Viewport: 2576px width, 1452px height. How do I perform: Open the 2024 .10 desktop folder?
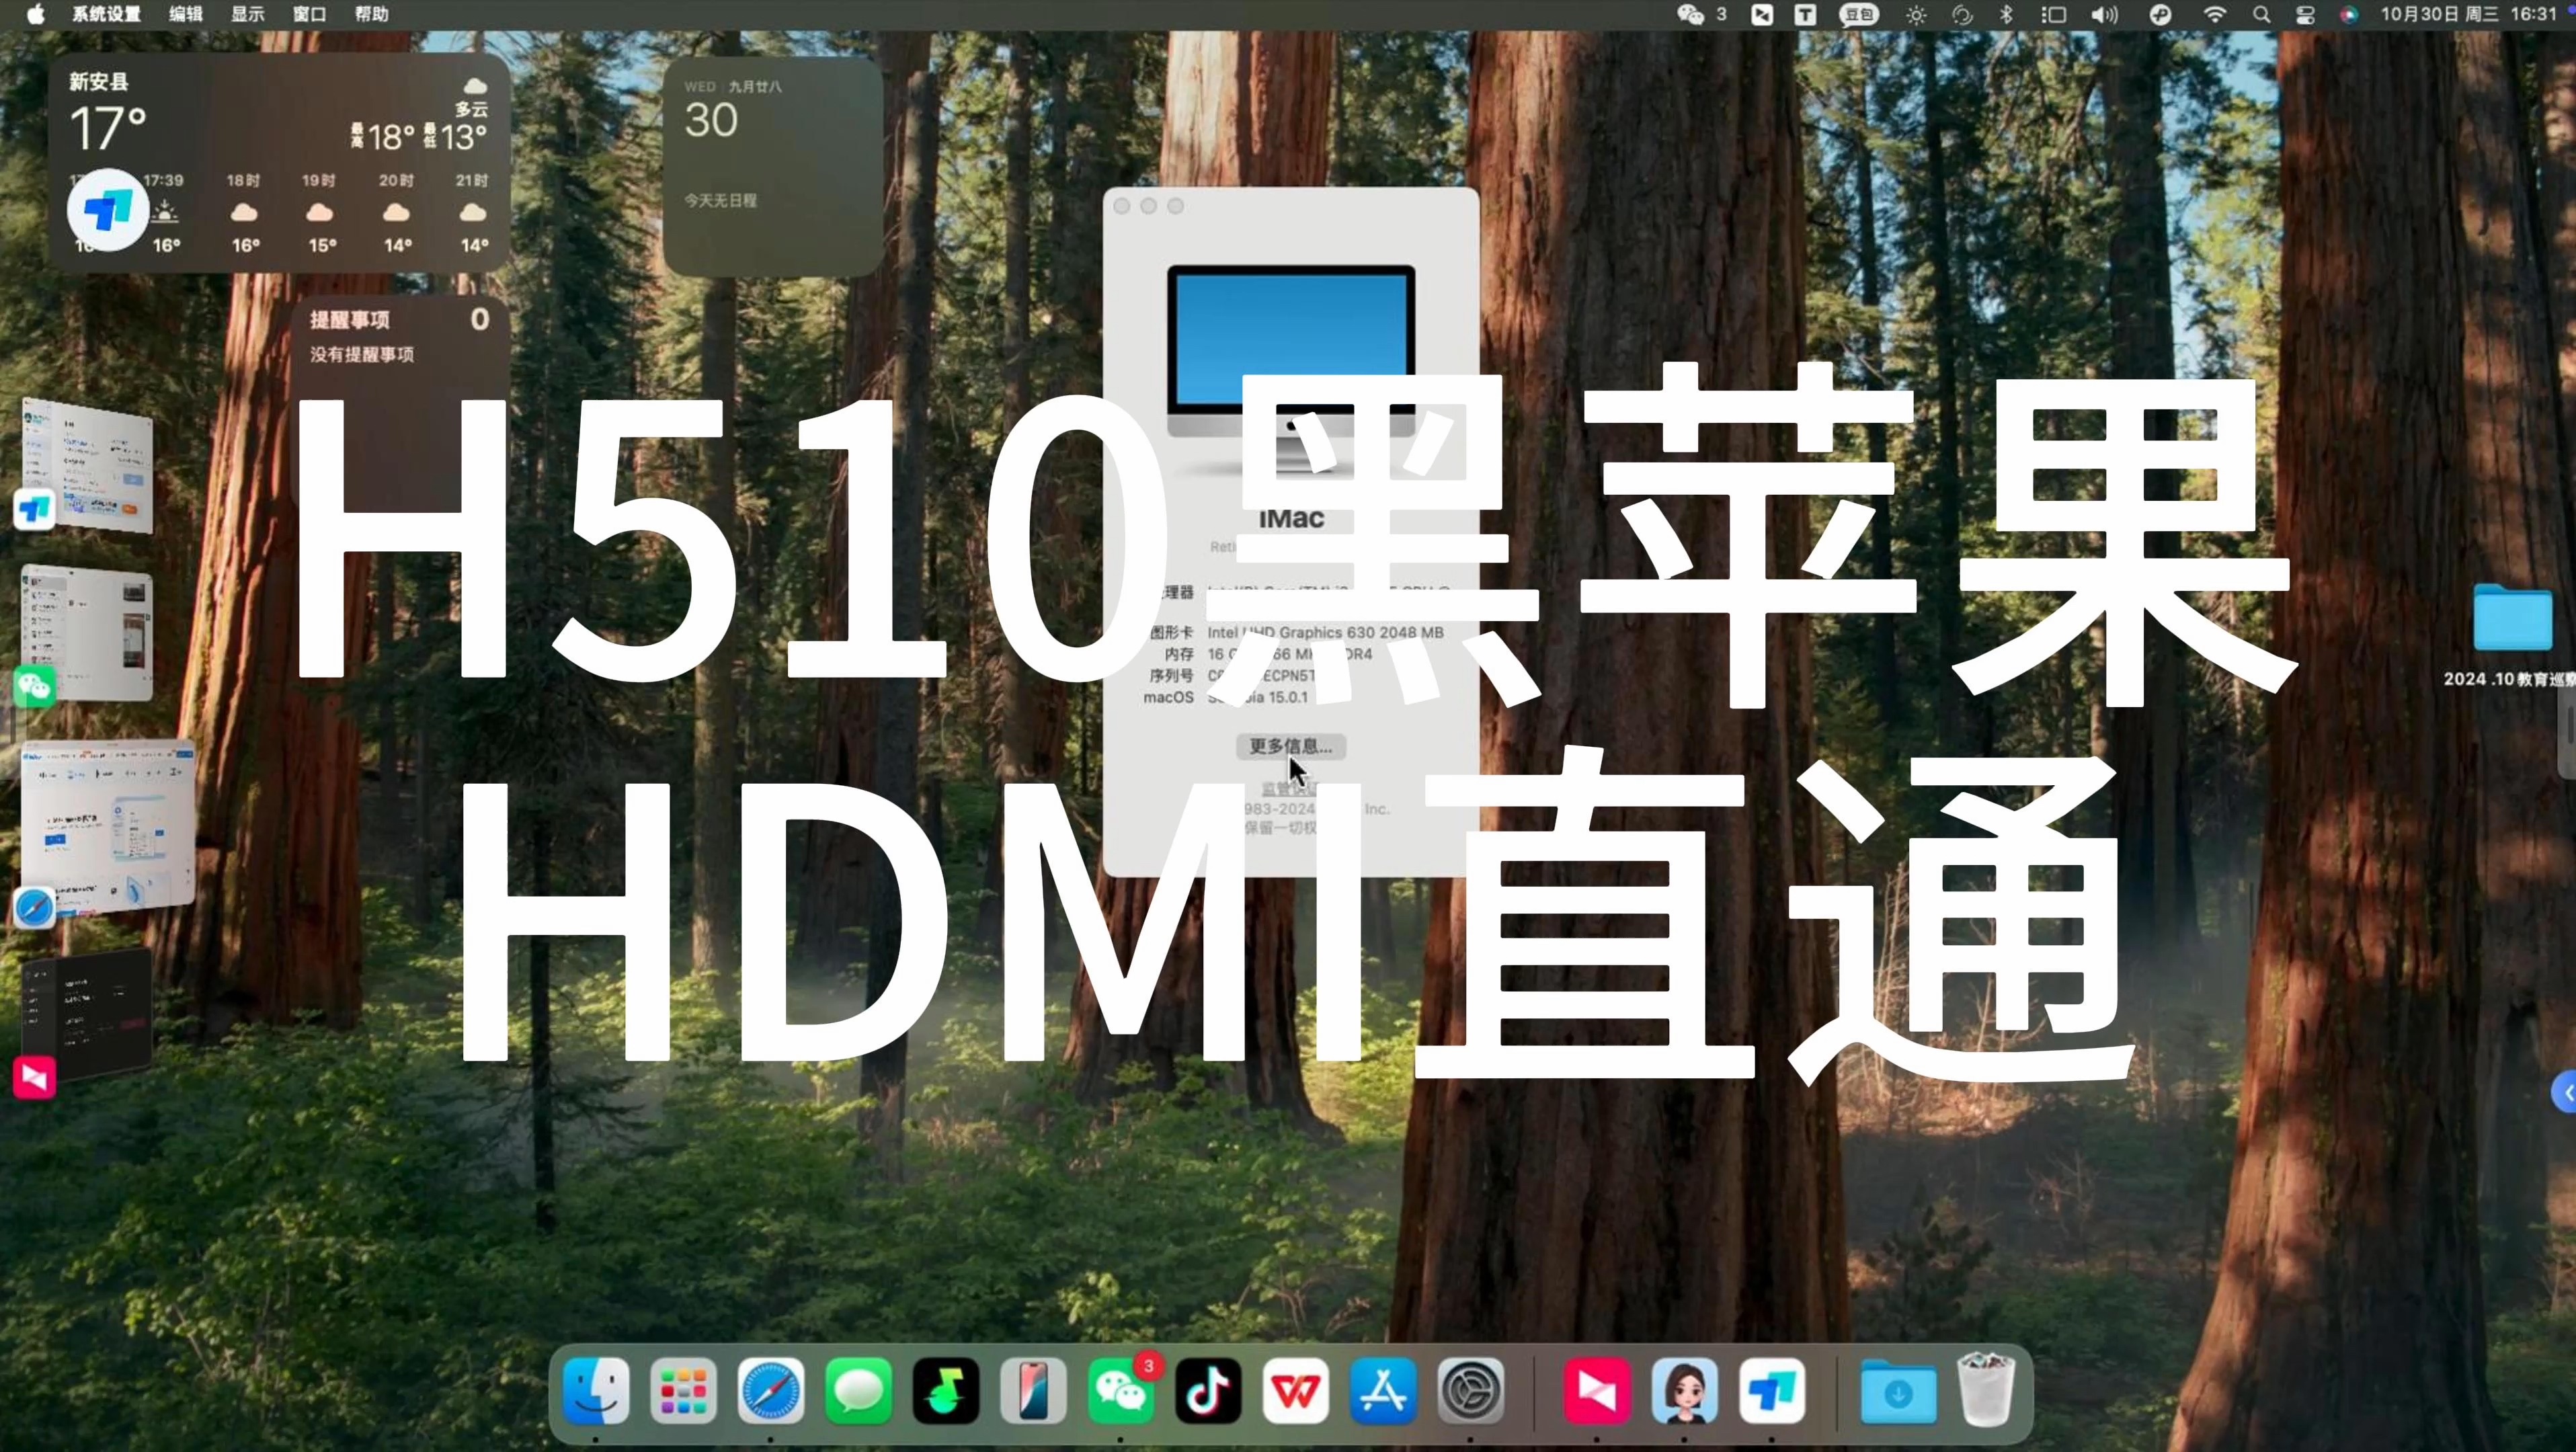pos(2512,618)
